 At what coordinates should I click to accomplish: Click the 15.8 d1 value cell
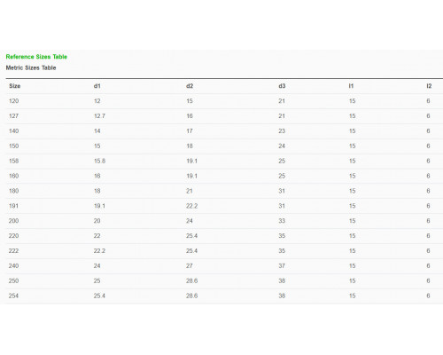pos(99,162)
